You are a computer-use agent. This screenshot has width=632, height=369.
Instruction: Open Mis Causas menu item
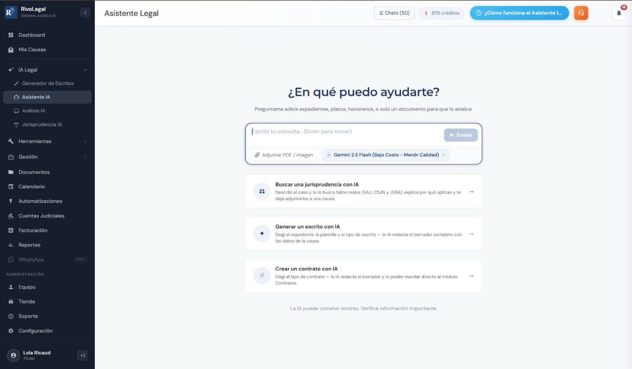click(47, 50)
